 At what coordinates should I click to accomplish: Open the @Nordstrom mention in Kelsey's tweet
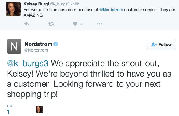[x=111, y=10]
